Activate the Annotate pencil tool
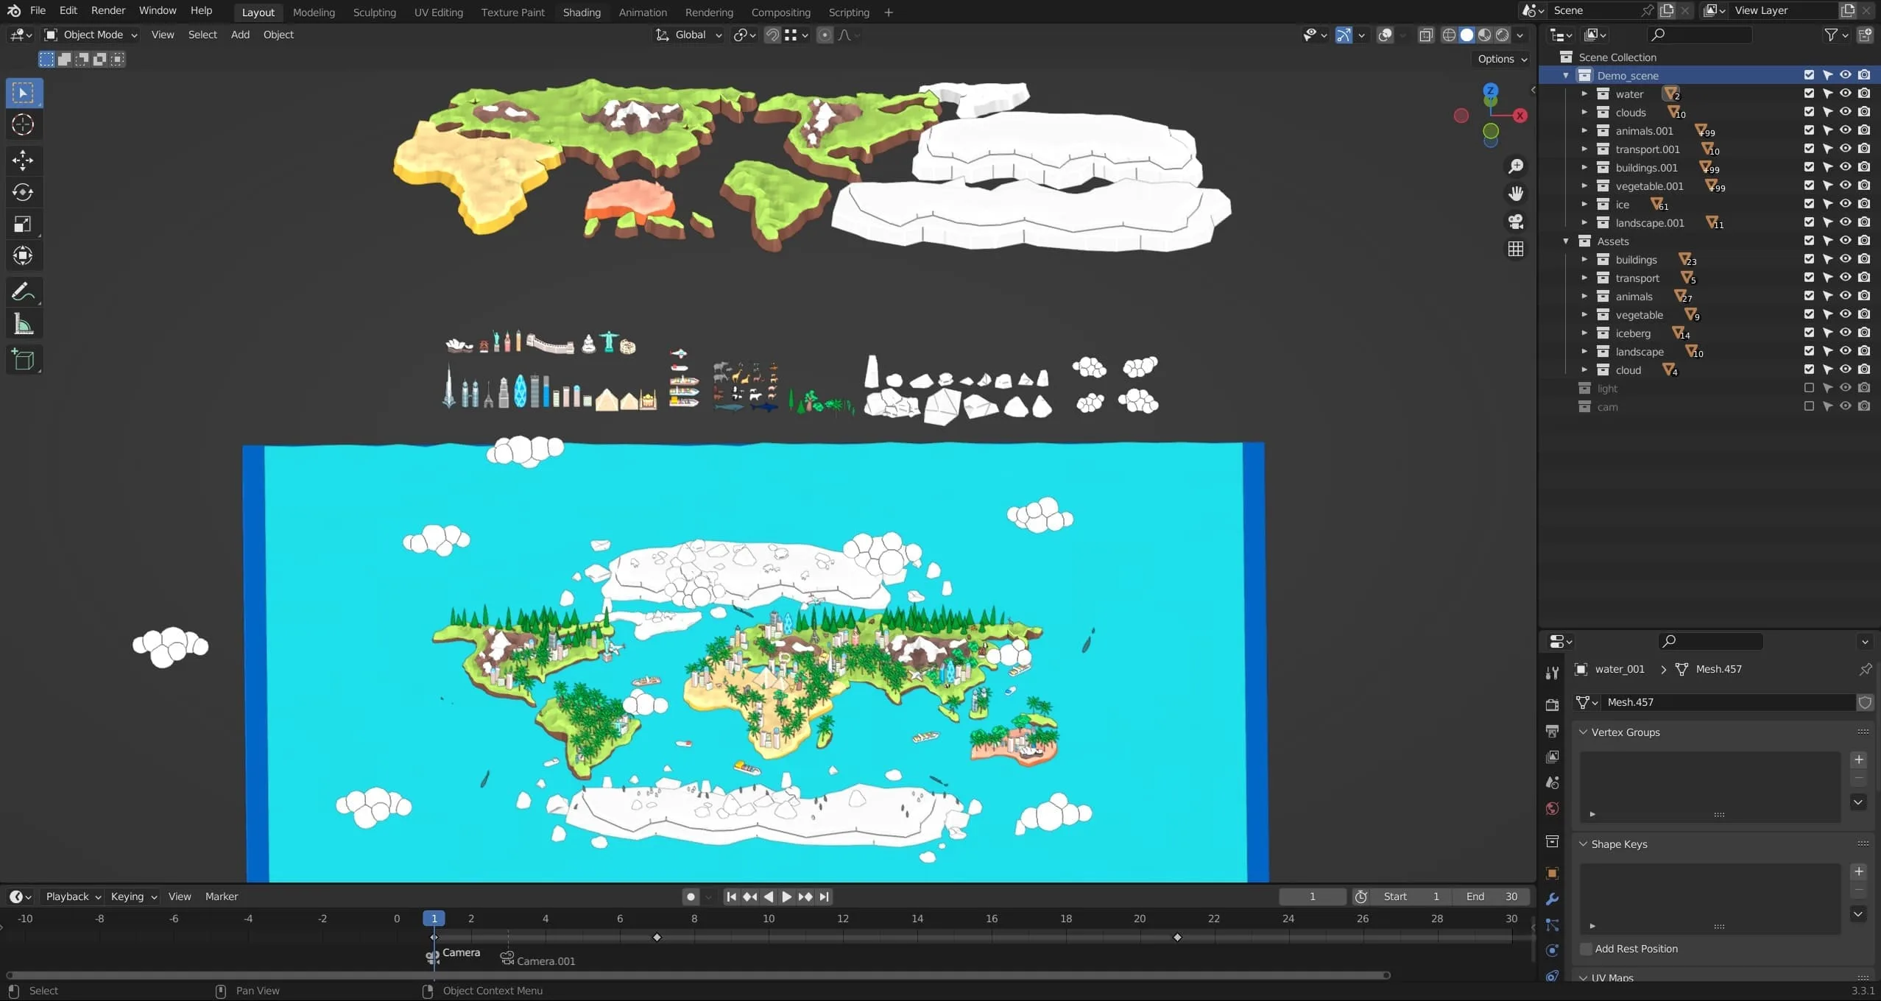 (x=23, y=292)
